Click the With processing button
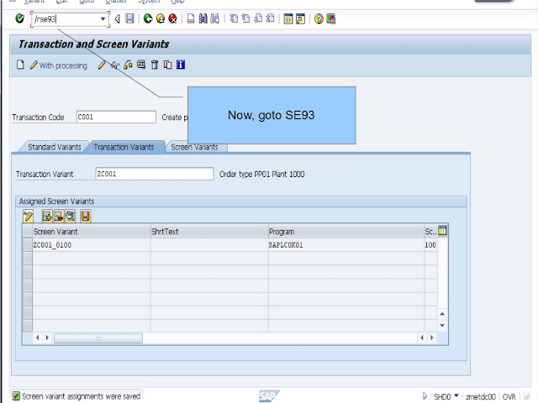The image size is (538, 403). click(x=59, y=65)
